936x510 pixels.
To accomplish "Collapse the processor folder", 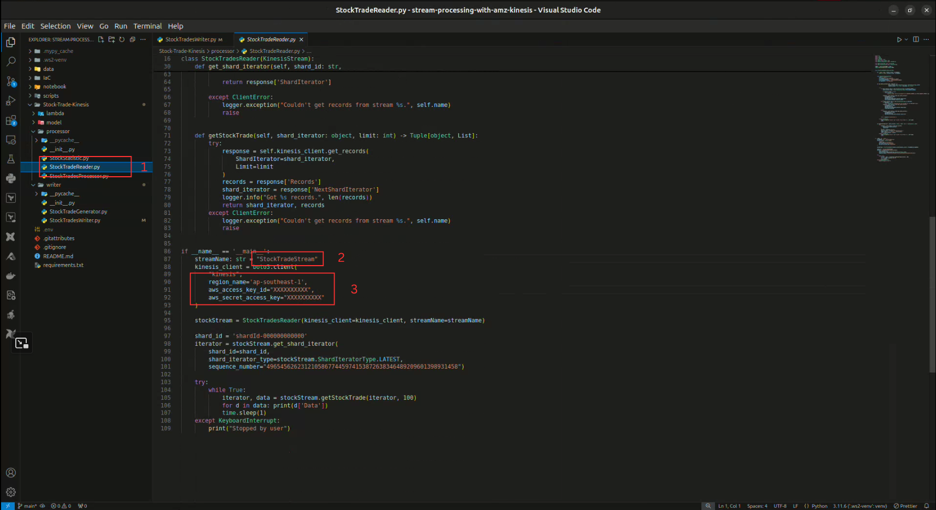I will [x=57, y=131].
